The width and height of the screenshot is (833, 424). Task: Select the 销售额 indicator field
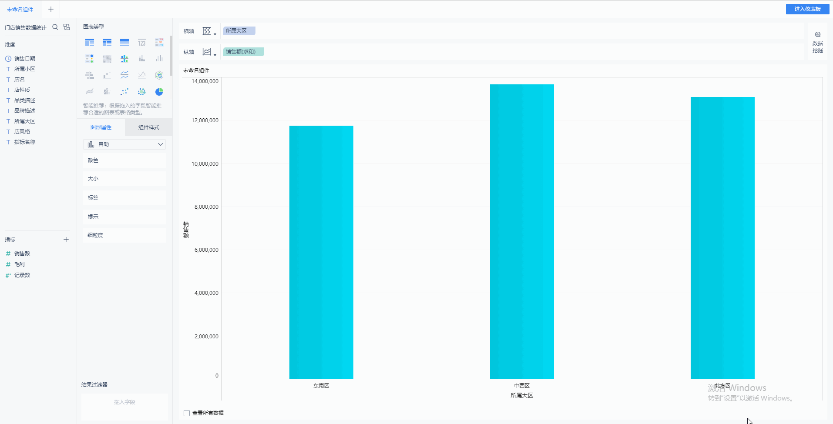(x=22, y=254)
